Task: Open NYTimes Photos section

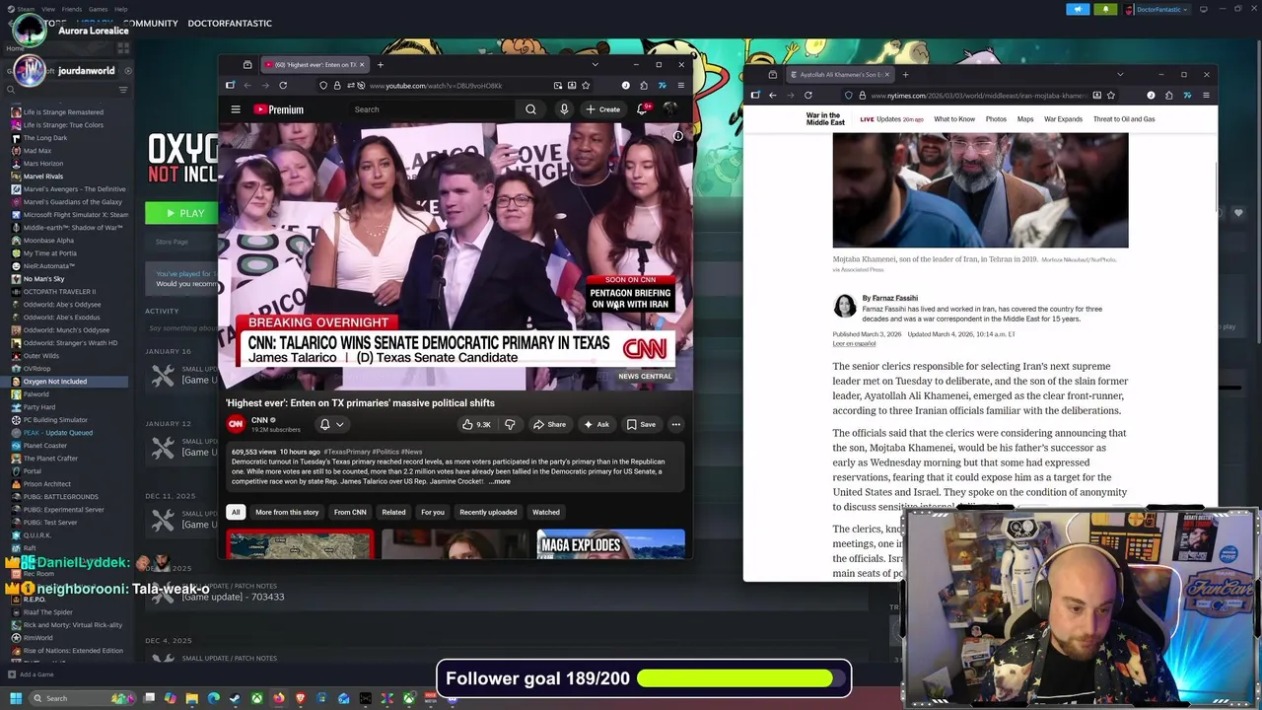Action: point(996,119)
